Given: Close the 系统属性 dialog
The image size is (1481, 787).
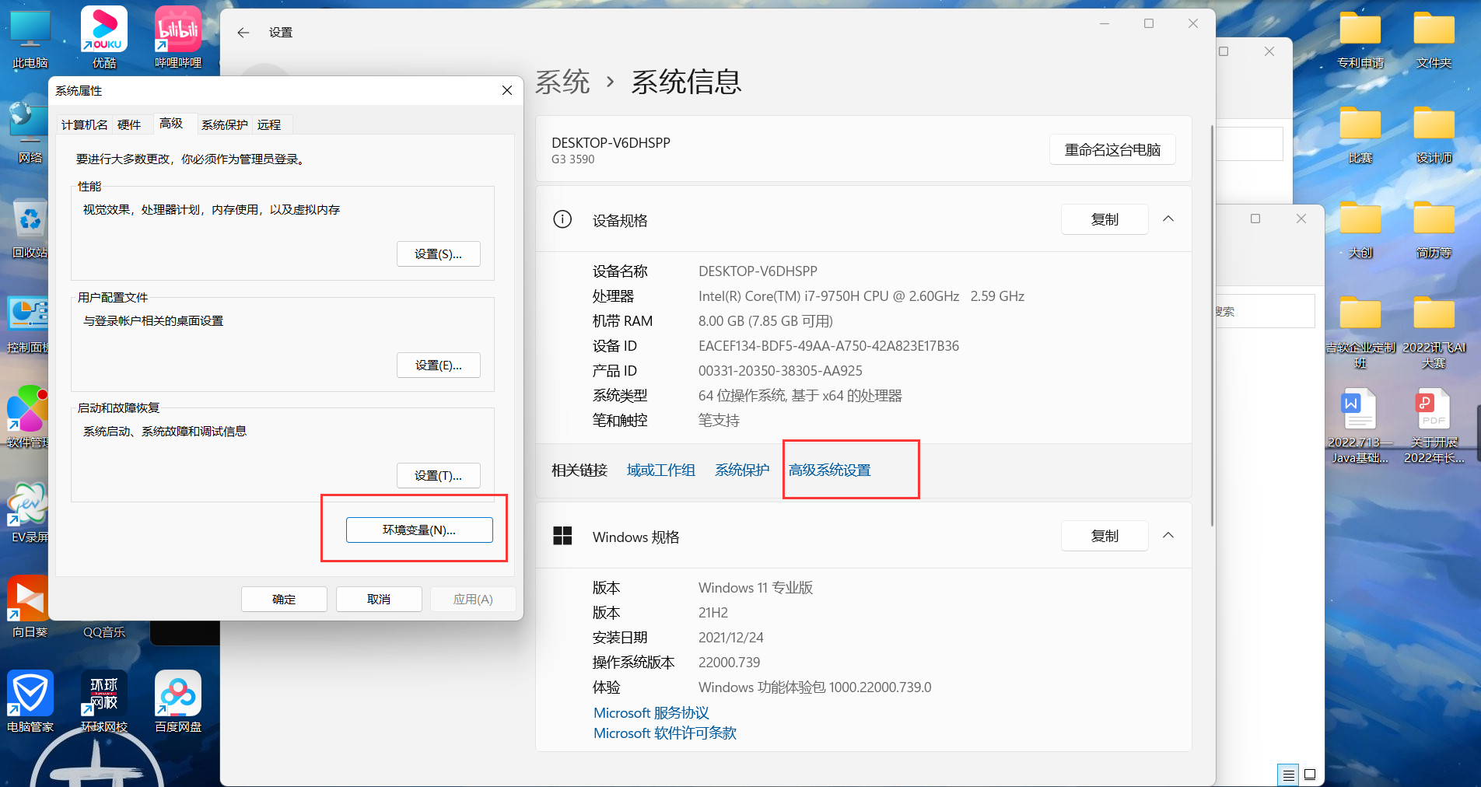Looking at the screenshot, I should [507, 90].
